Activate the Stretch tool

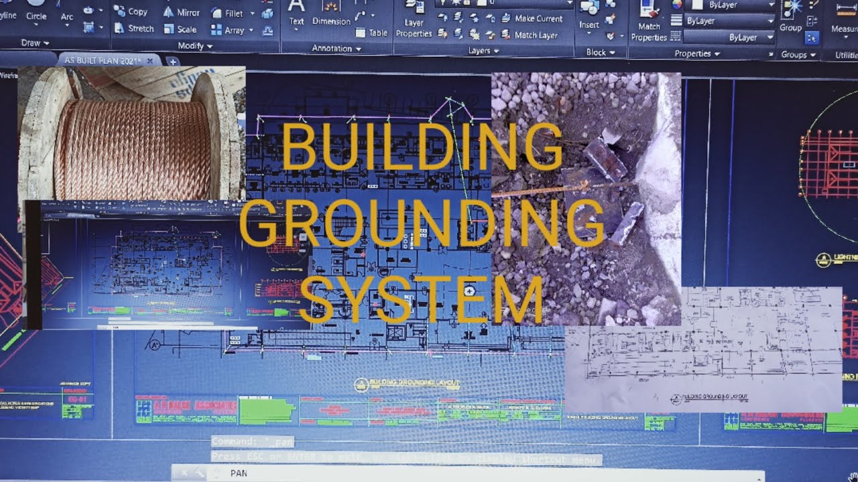pos(134,28)
